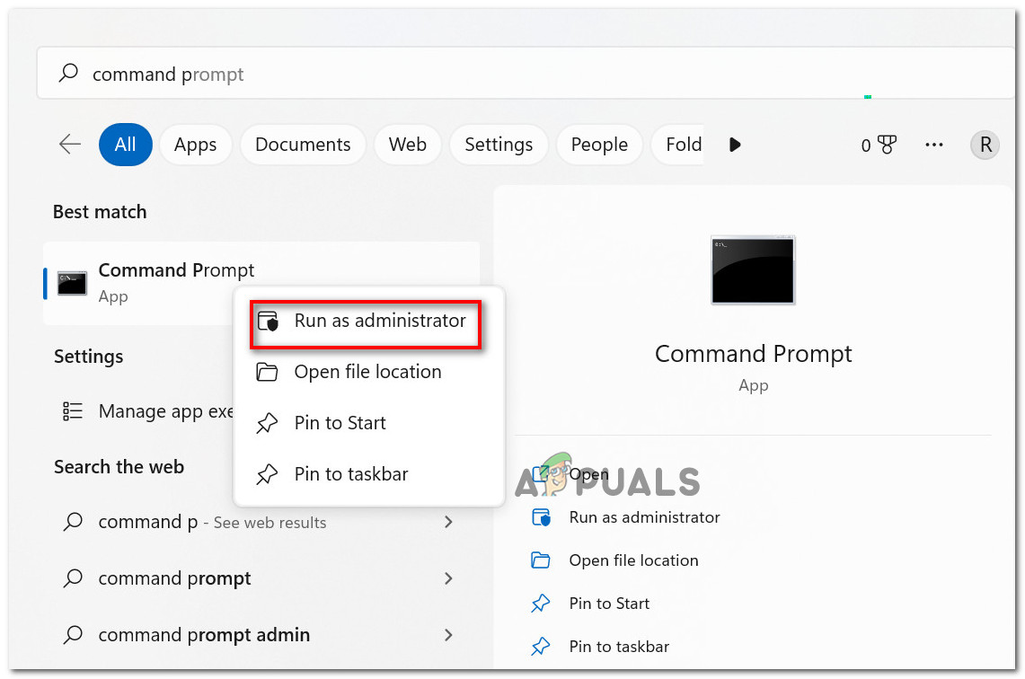Screen dimensions: 1025x679
Task: Select Pin to Start in context menu
Action: click(x=340, y=423)
